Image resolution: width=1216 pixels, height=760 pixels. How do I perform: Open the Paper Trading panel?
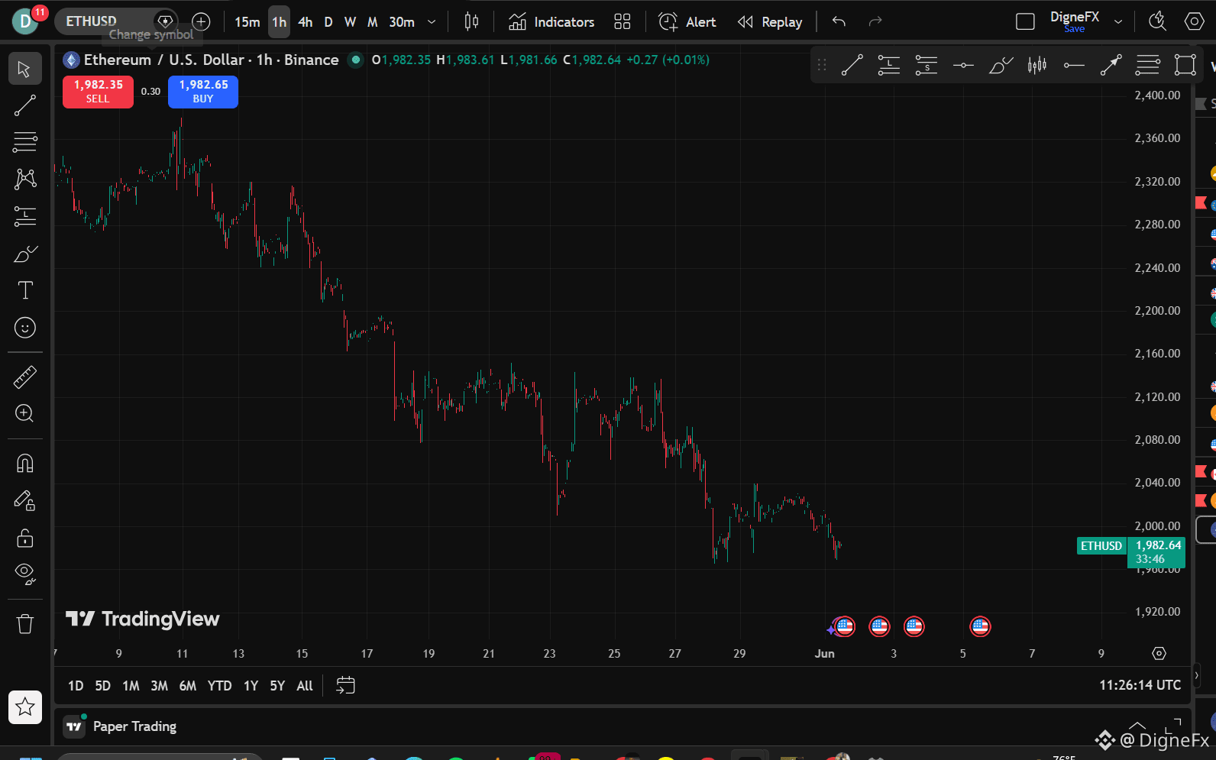tap(121, 726)
